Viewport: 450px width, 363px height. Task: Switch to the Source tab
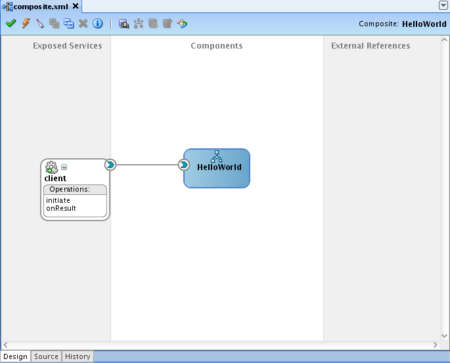point(46,356)
